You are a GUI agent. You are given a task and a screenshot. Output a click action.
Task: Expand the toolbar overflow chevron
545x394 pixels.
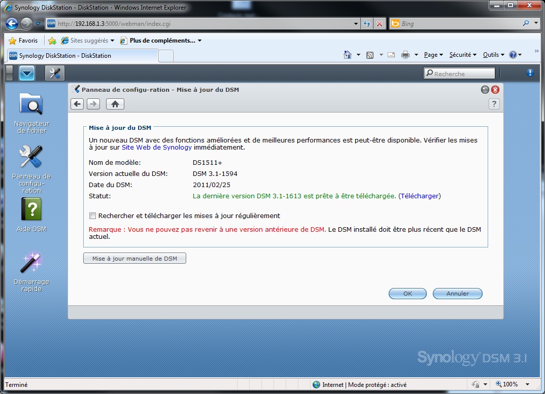pyautogui.click(x=536, y=51)
